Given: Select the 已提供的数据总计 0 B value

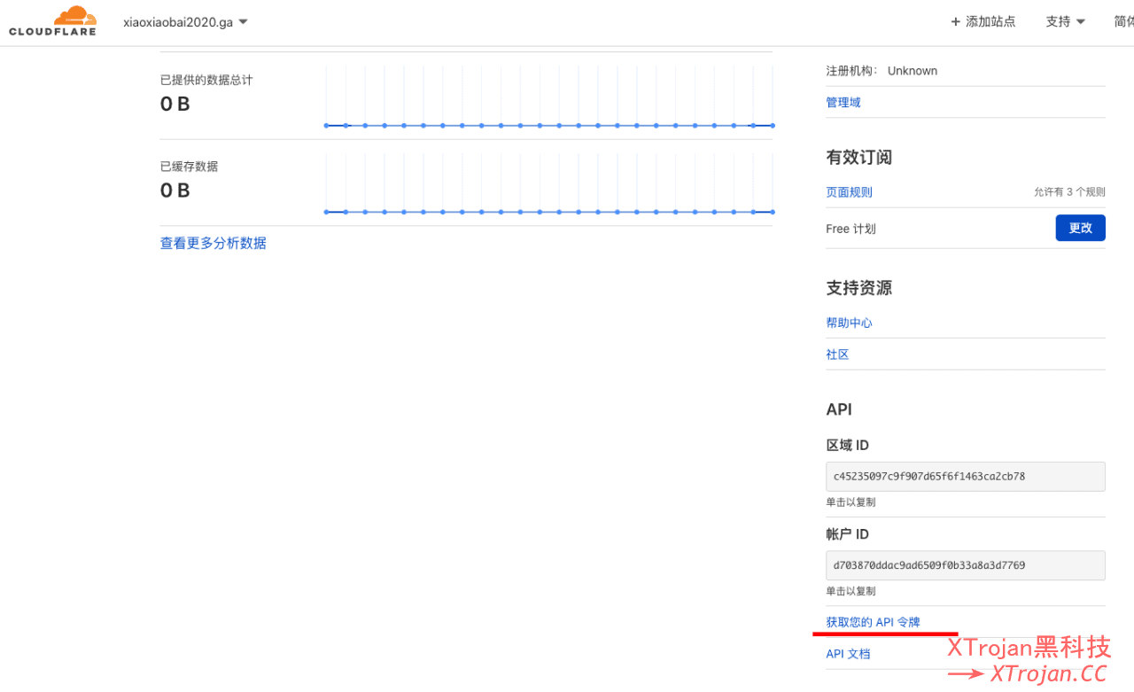Looking at the screenshot, I should [175, 104].
